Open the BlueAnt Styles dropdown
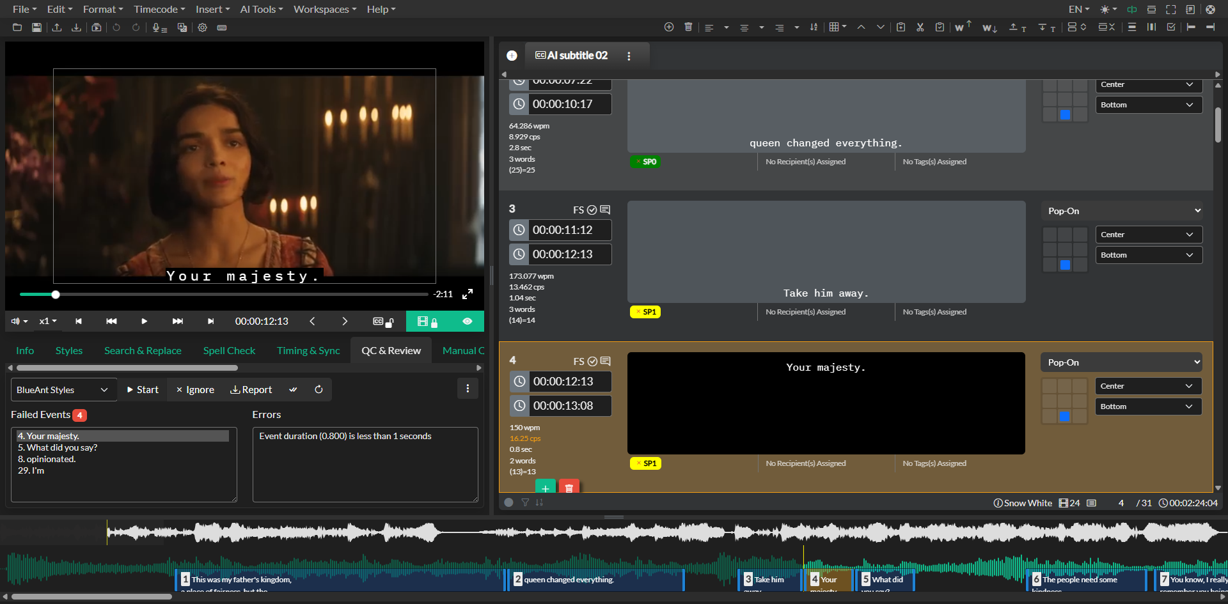Viewport: 1228px width, 604px height. [64, 390]
